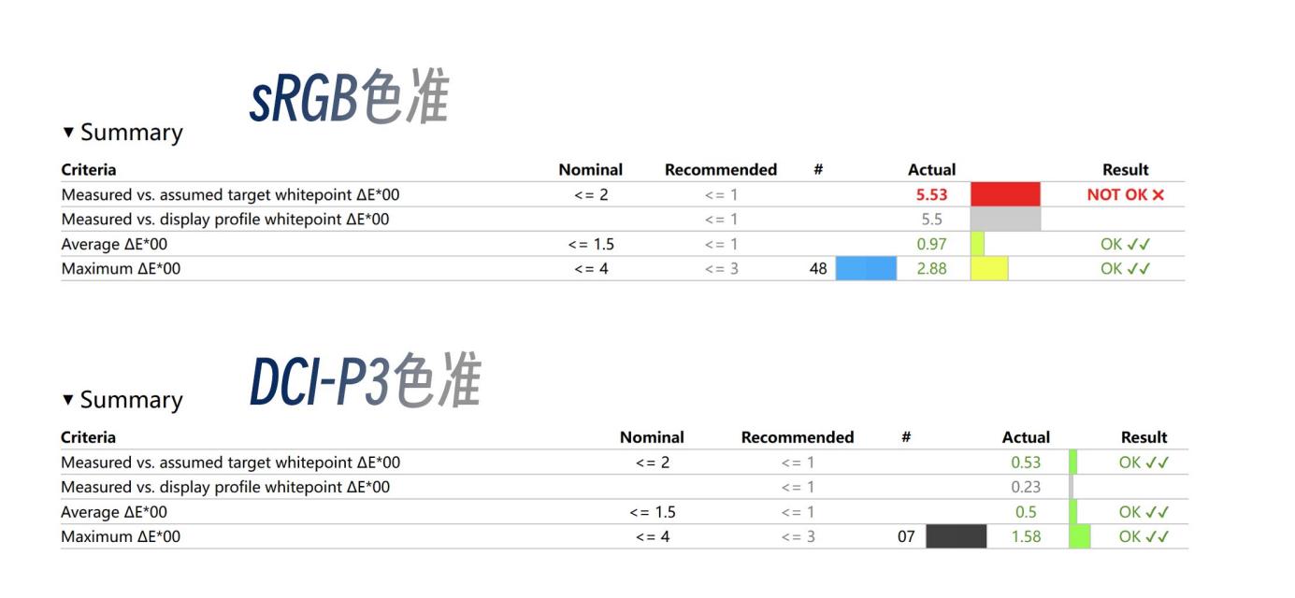Click the 1.58 maximum ΔE value
The width and height of the screenshot is (1295, 598).
coord(1026,537)
